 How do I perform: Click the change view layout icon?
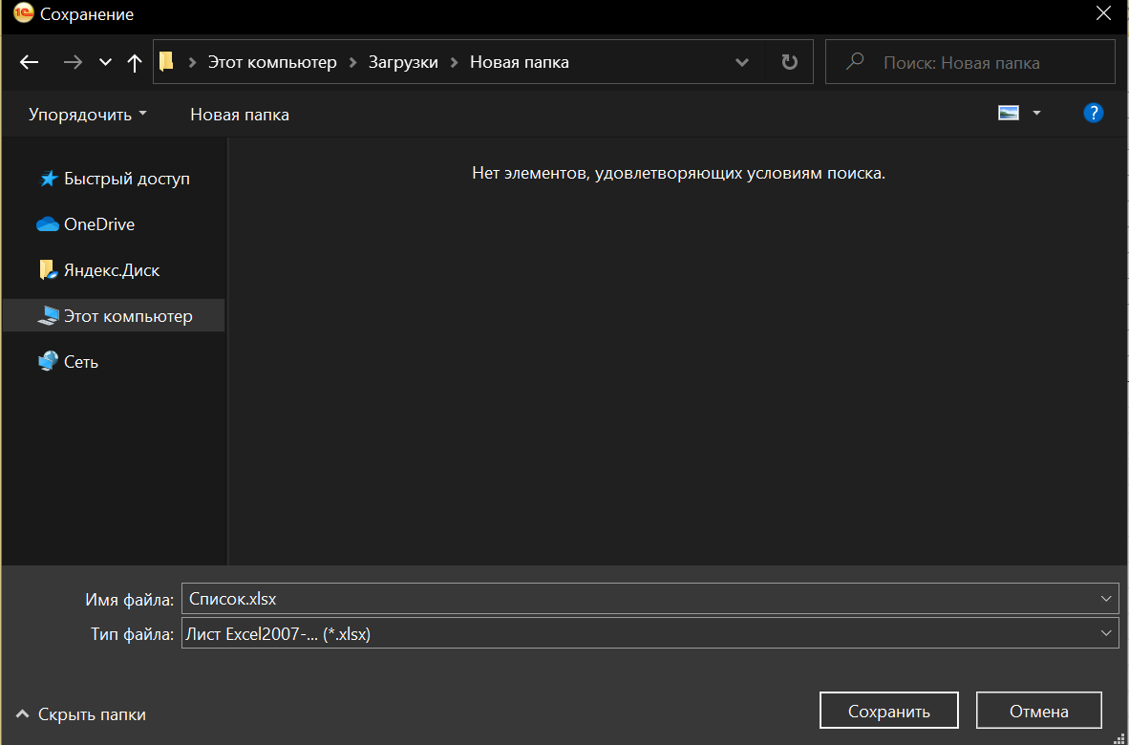coord(1009,113)
